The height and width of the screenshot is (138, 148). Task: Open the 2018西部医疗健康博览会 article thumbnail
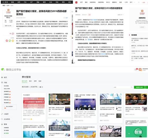34,103
